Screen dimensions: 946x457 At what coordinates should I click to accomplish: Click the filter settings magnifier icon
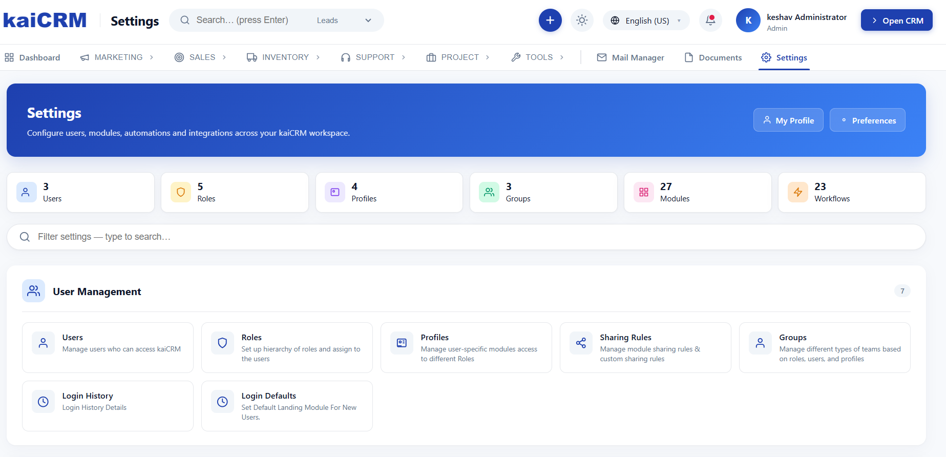[x=25, y=237]
